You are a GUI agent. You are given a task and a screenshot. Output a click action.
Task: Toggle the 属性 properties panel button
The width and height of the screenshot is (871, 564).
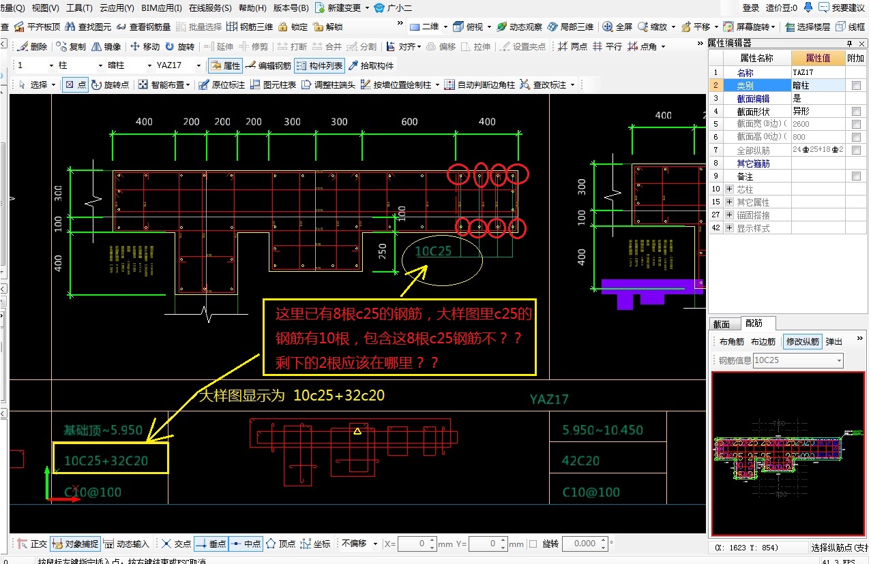[x=225, y=66]
